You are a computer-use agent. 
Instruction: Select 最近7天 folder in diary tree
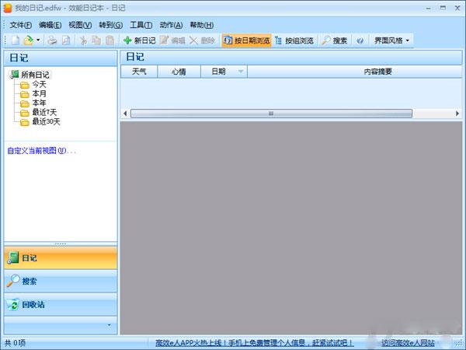click(x=44, y=112)
